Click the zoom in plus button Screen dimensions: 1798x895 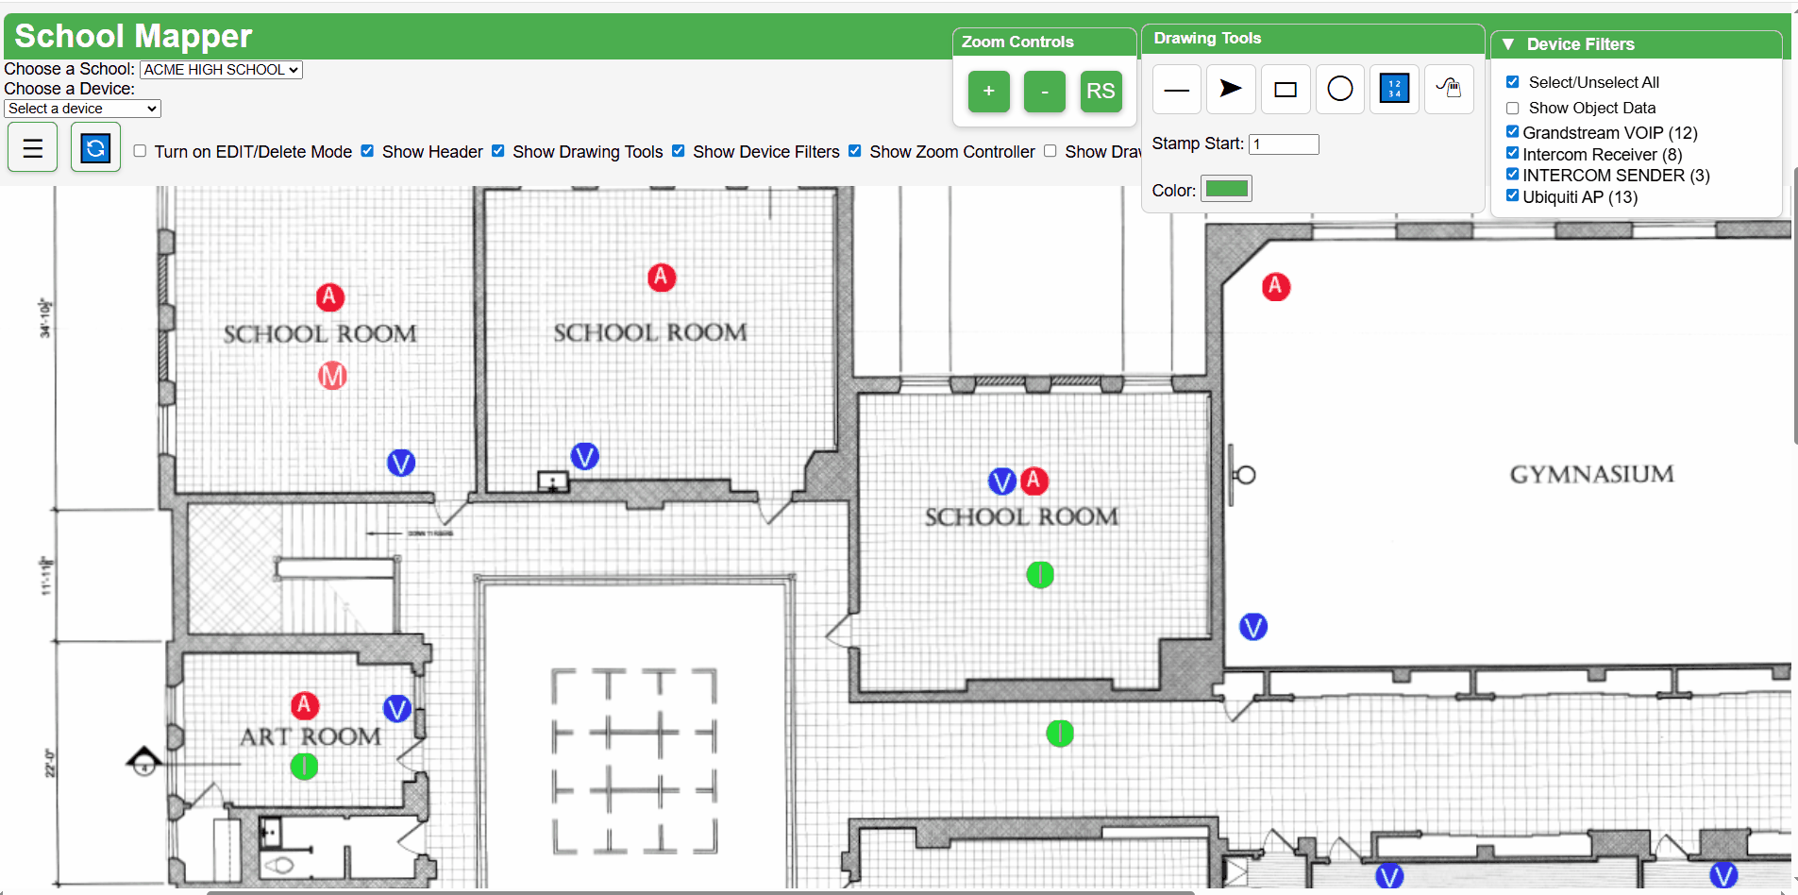coord(988,92)
